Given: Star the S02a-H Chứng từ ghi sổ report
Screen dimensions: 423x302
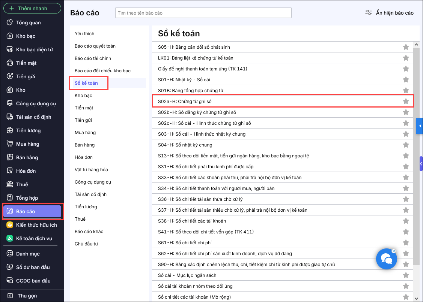Looking at the screenshot, I should 406,101.
